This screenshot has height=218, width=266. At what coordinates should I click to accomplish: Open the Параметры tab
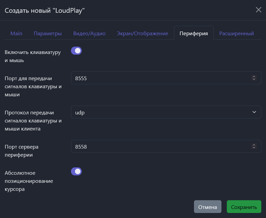[48, 34]
